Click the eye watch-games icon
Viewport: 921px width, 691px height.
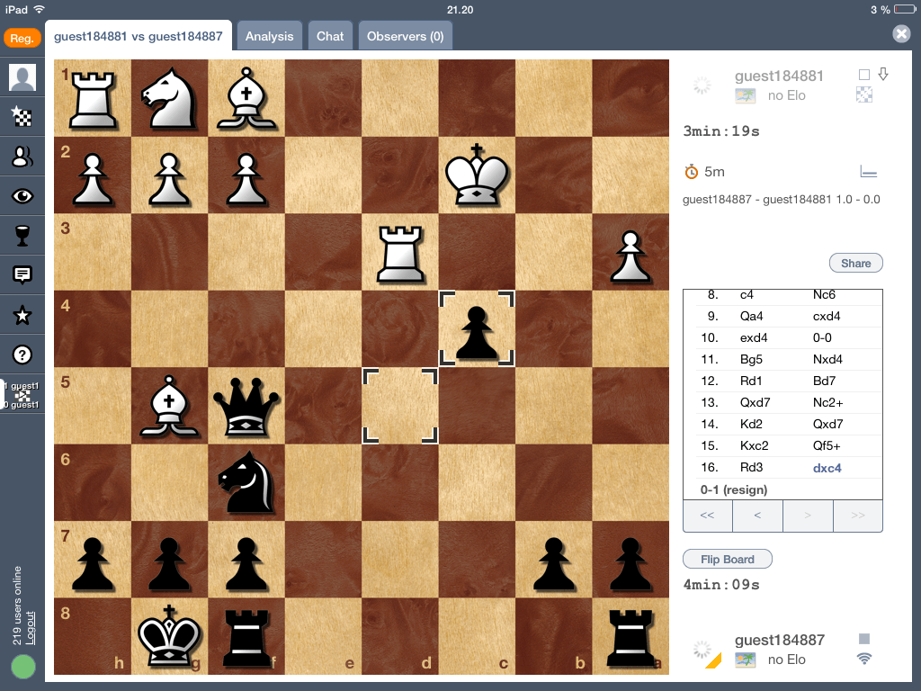(22, 196)
